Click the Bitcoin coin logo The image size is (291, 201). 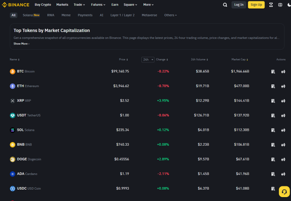[13, 71]
